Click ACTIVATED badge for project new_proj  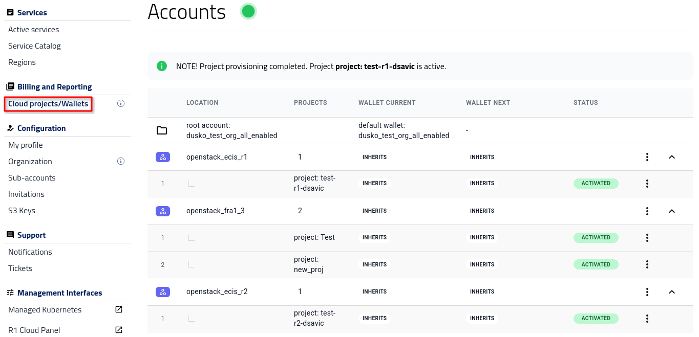(596, 264)
